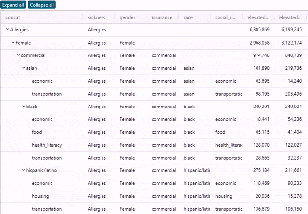Click the last elevated... column header

[290, 18]
